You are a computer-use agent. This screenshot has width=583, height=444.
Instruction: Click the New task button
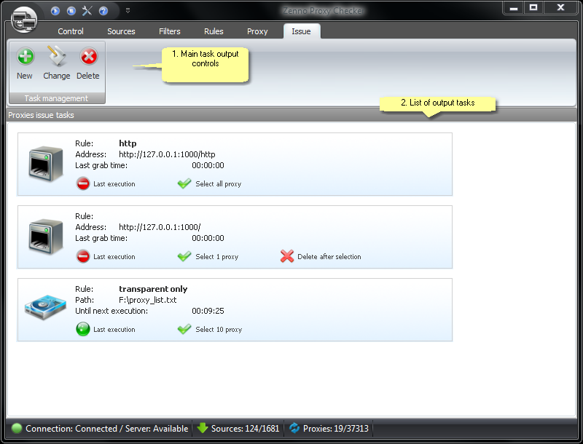25,63
